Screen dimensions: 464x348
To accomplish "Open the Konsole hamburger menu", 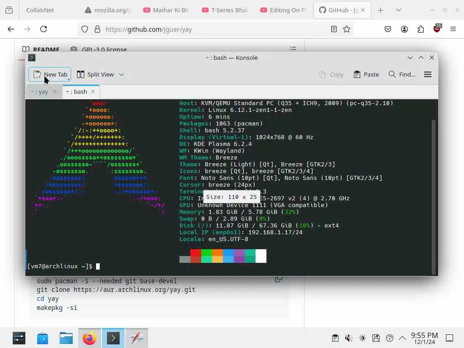I will pos(428,75).
